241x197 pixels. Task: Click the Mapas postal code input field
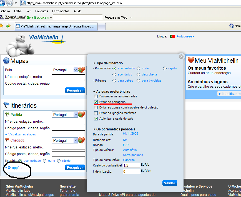click(x=68, y=84)
